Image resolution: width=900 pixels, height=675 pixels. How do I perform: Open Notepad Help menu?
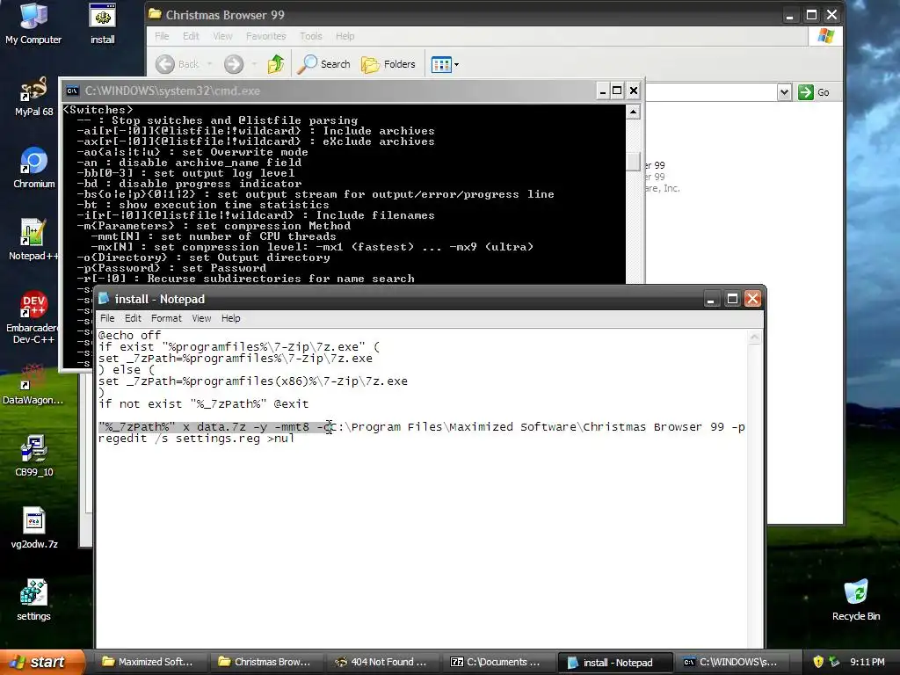(231, 318)
